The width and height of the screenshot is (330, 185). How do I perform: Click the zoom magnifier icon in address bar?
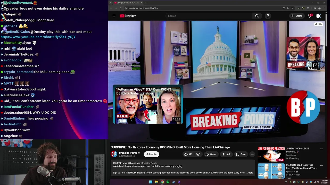pyautogui.click(x=288, y=8)
